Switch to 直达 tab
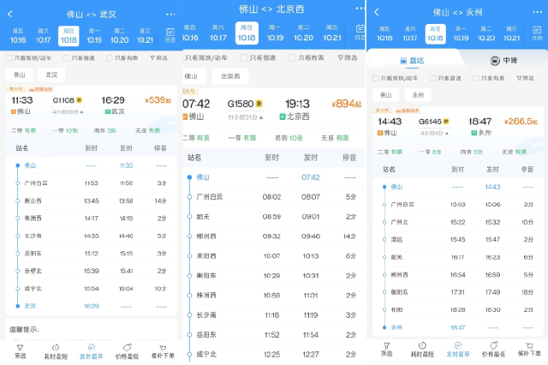Viewport: 548px width, 365px height. coord(412,61)
